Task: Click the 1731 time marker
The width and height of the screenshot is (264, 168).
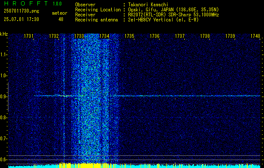Action: pos(29,36)
